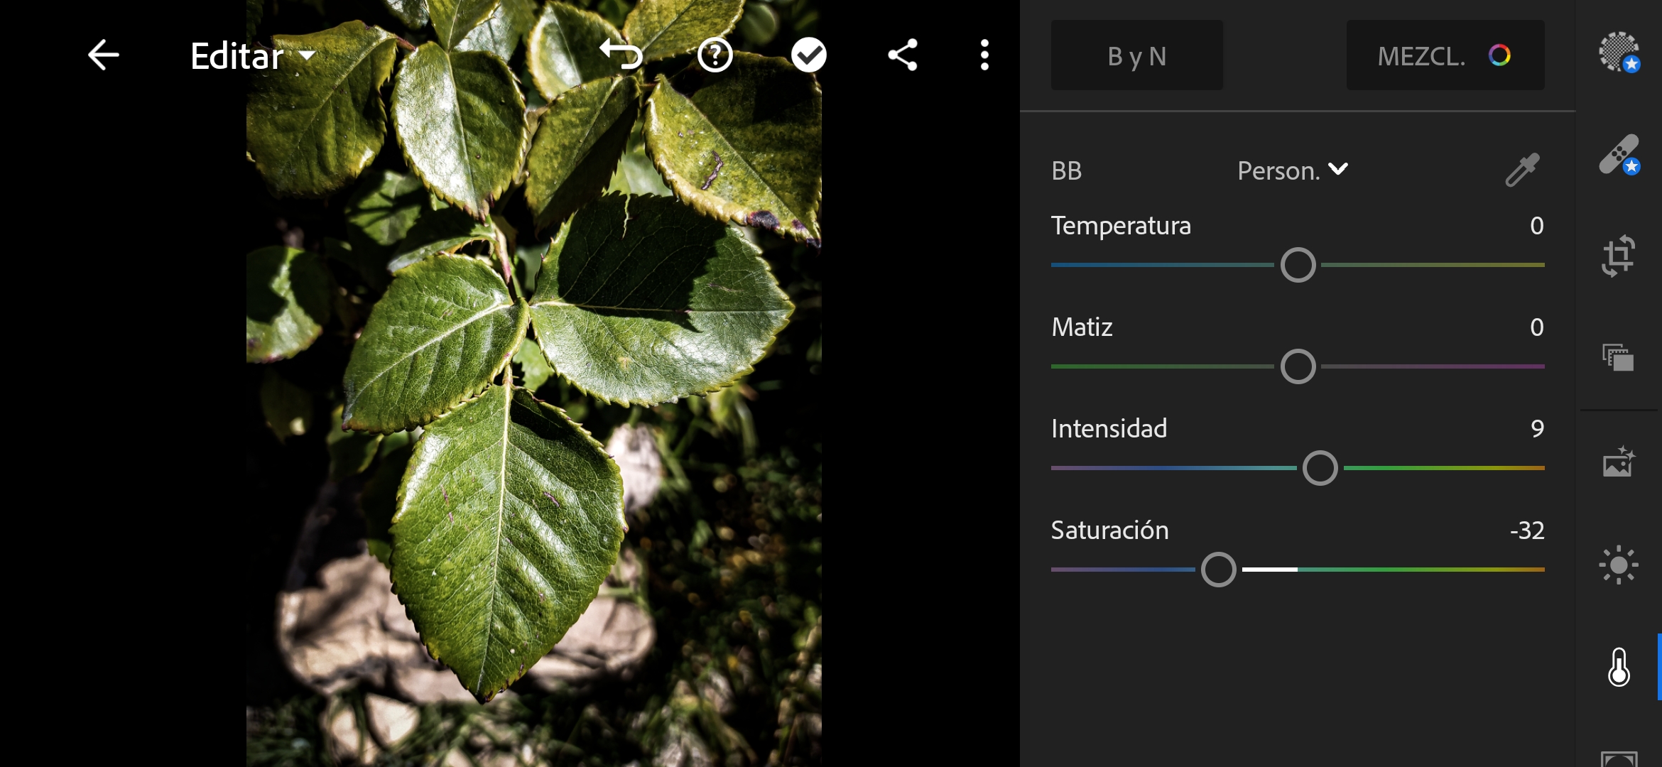Open the help question mark

coord(715,55)
